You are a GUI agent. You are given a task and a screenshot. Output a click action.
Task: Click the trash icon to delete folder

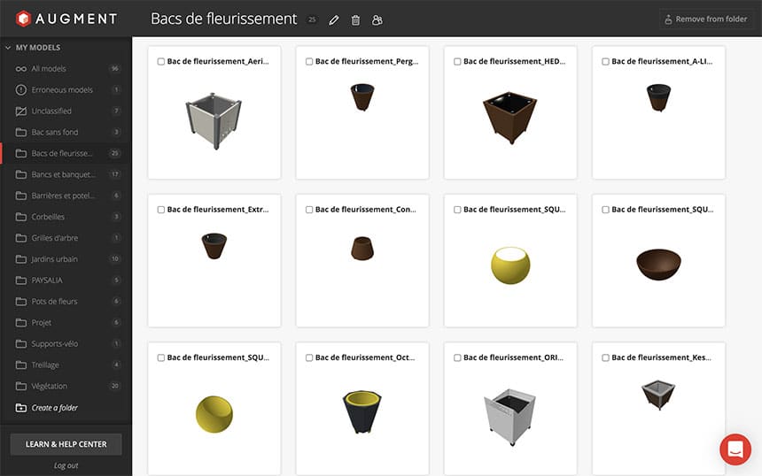click(355, 19)
